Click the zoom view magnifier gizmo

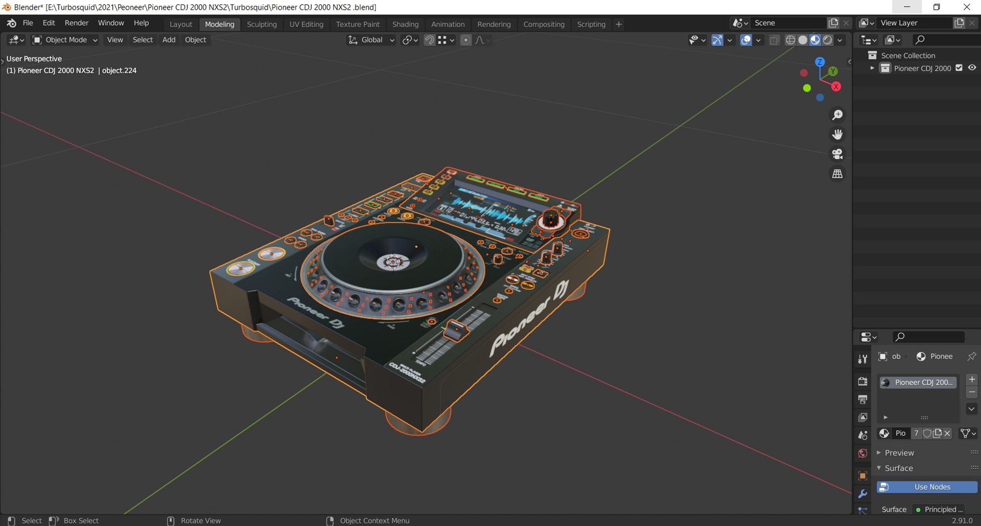click(837, 115)
